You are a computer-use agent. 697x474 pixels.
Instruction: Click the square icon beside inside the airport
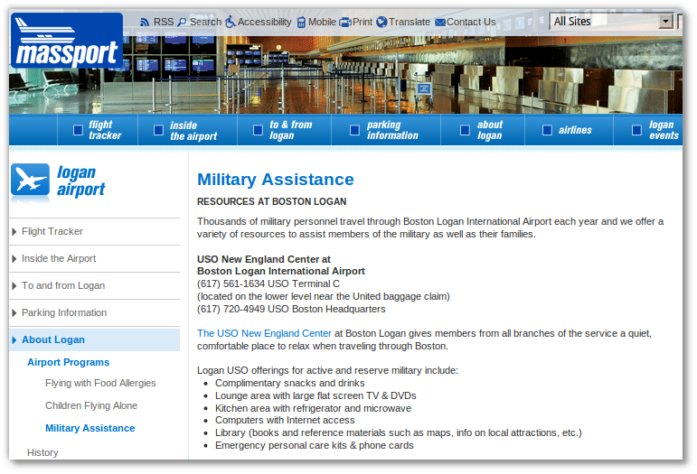click(x=159, y=130)
